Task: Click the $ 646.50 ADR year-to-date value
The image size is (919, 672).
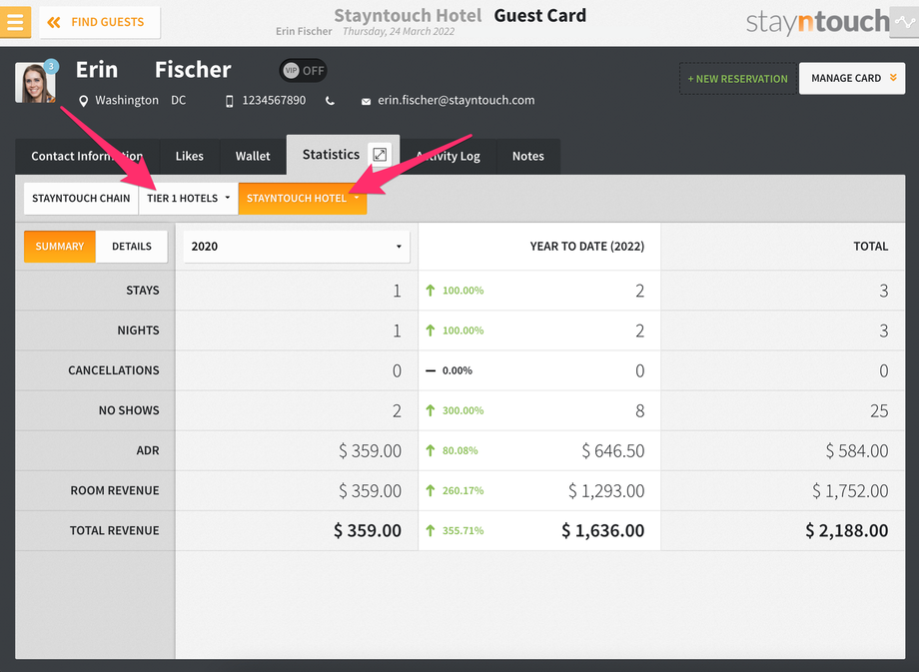Action: (613, 450)
